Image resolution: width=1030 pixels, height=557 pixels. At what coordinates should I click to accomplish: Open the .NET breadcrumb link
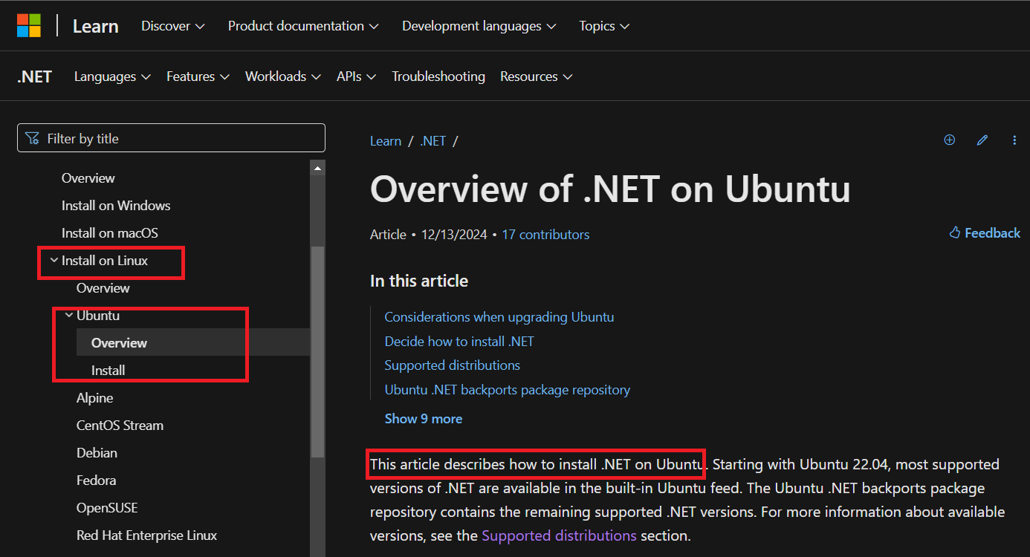[433, 141]
